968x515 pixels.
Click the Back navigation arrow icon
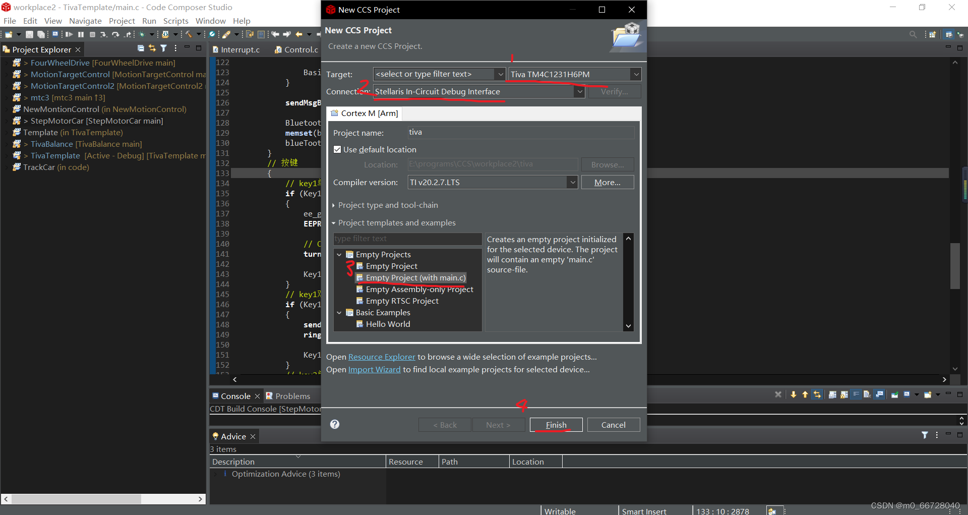pyautogui.click(x=298, y=34)
